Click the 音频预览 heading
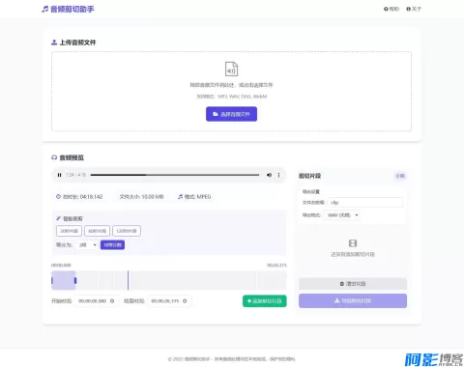Screen dimensions: 464x367 point(72,157)
